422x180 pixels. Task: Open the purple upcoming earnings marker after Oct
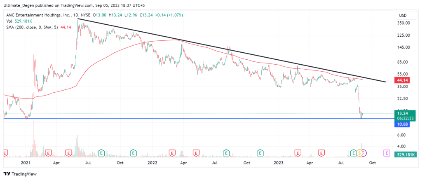coord(387,153)
